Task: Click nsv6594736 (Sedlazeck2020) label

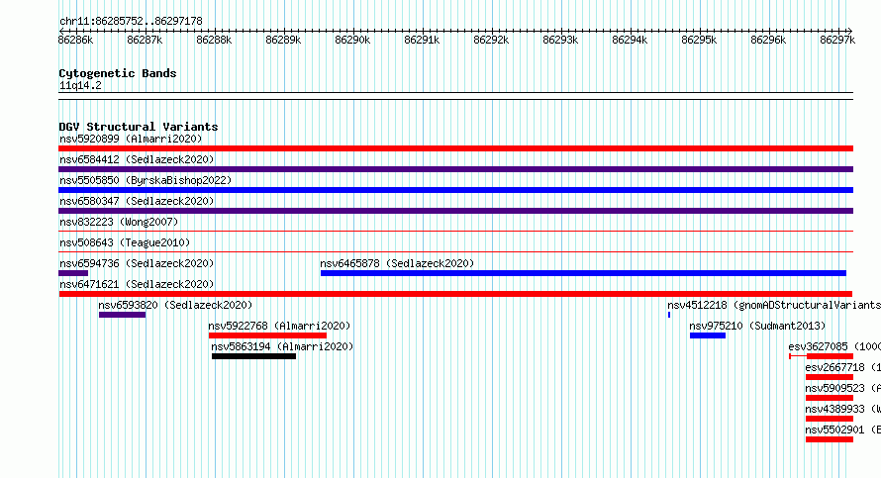Action: pos(137,263)
